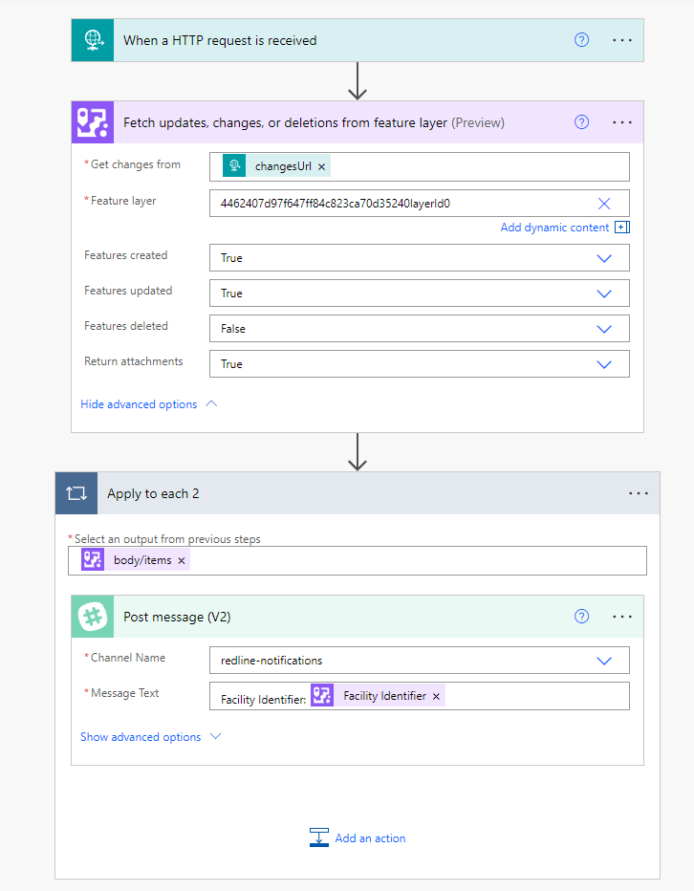Open the Return attachments dropdown

tap(604, 364)
